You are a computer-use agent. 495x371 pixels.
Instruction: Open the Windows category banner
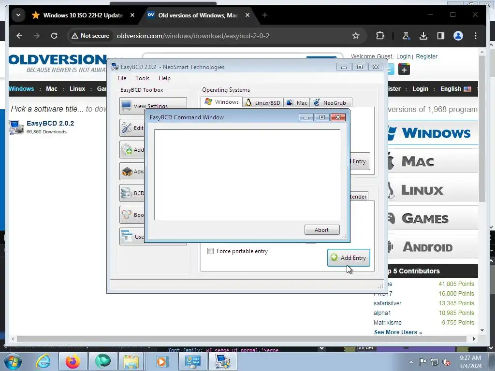click(x=433, y=133)
